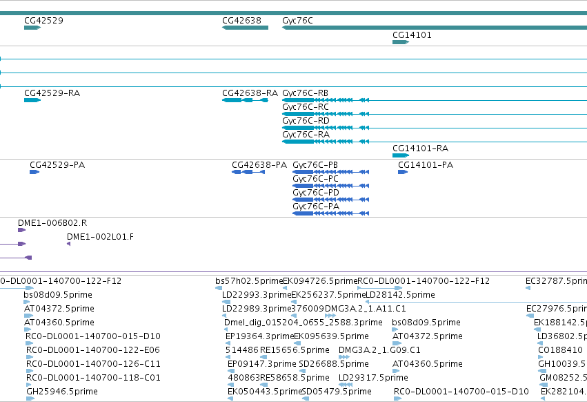The height and width of the screenshot is (402, 587).
Task: Click the SD26688.5prime EST label
Action: point(334,364)
